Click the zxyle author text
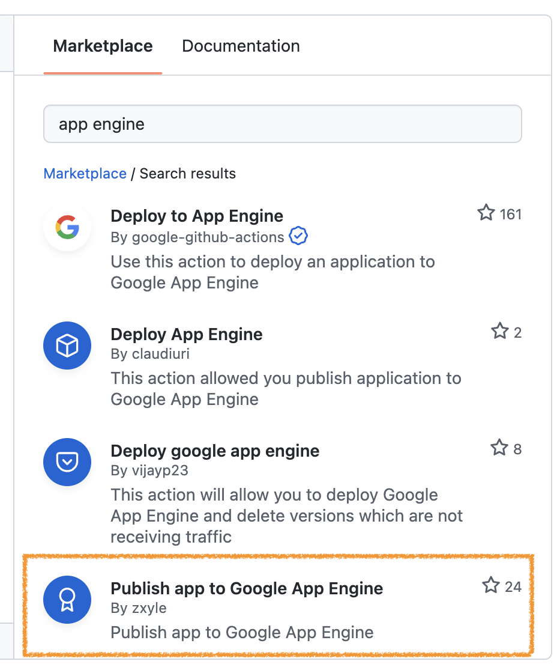This screenshot has height=667, width=557. (149, 608)
